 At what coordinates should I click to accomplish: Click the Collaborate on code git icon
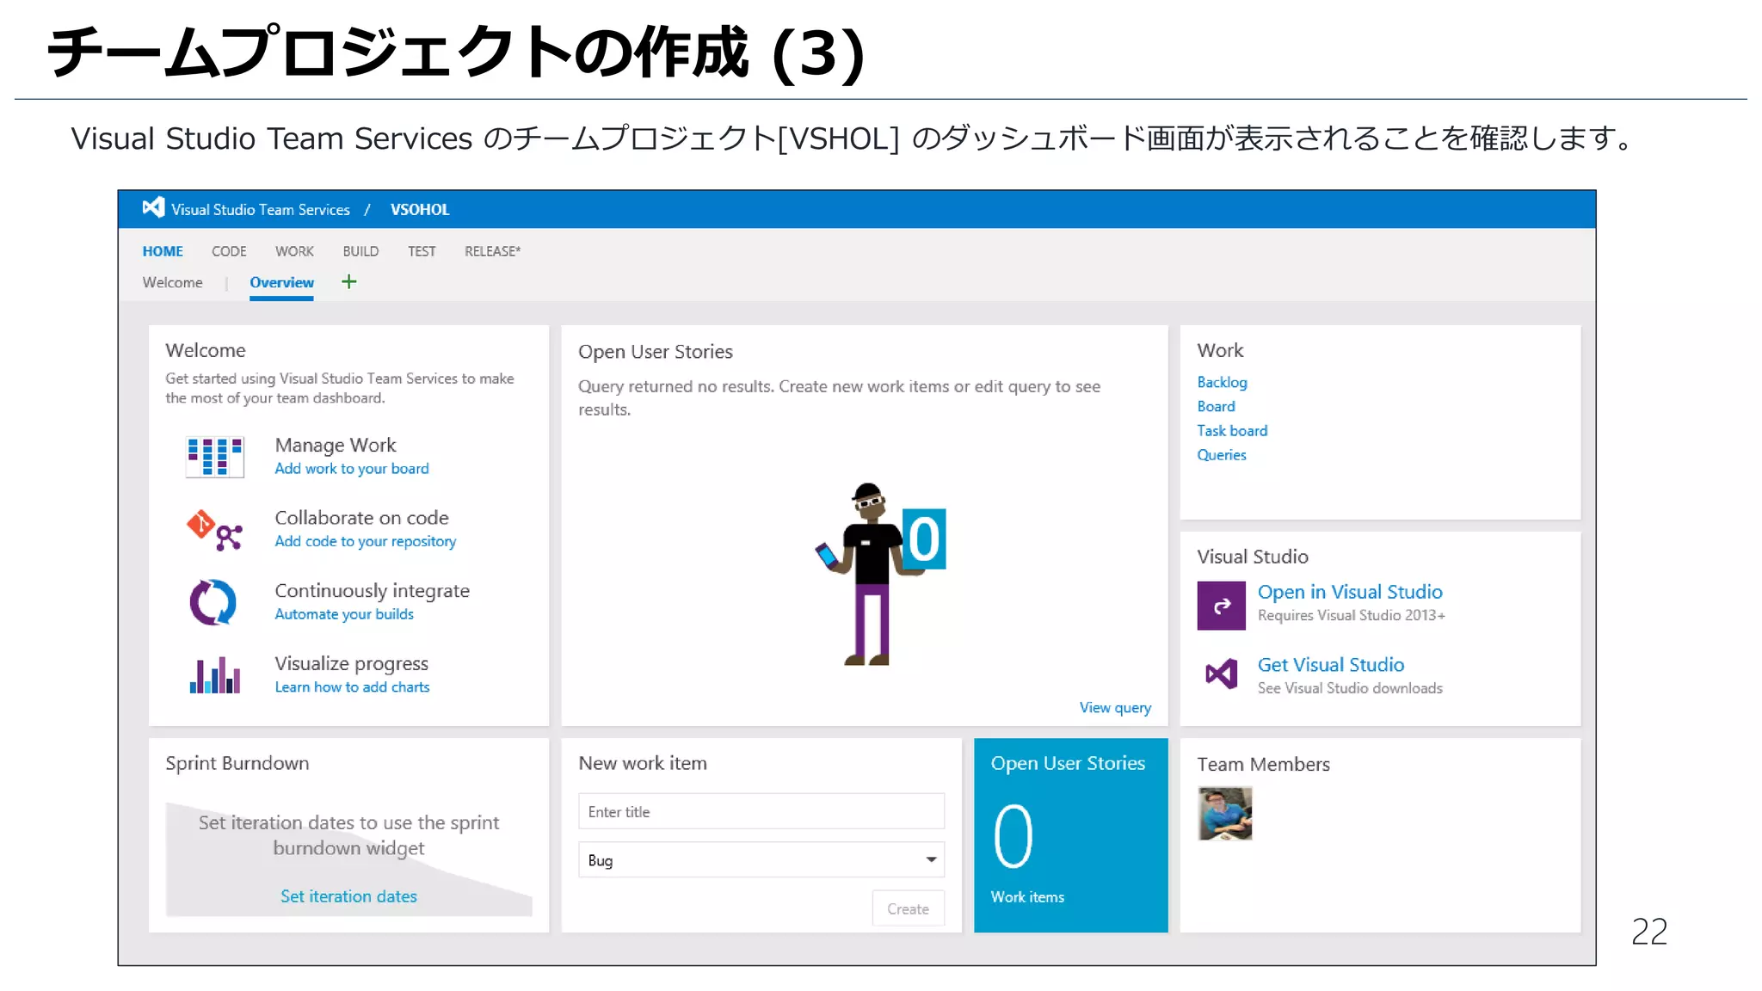215,530
